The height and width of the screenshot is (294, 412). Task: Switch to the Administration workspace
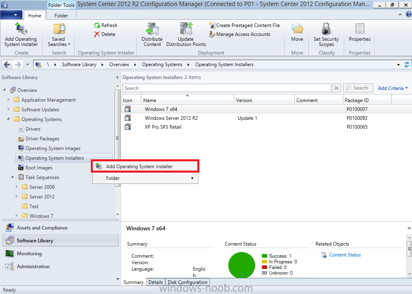point(61,267)
